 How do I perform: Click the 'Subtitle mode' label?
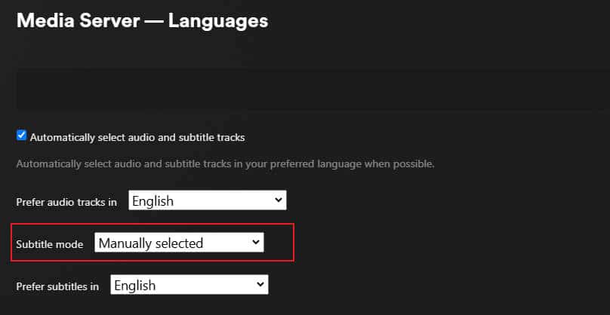50,244
